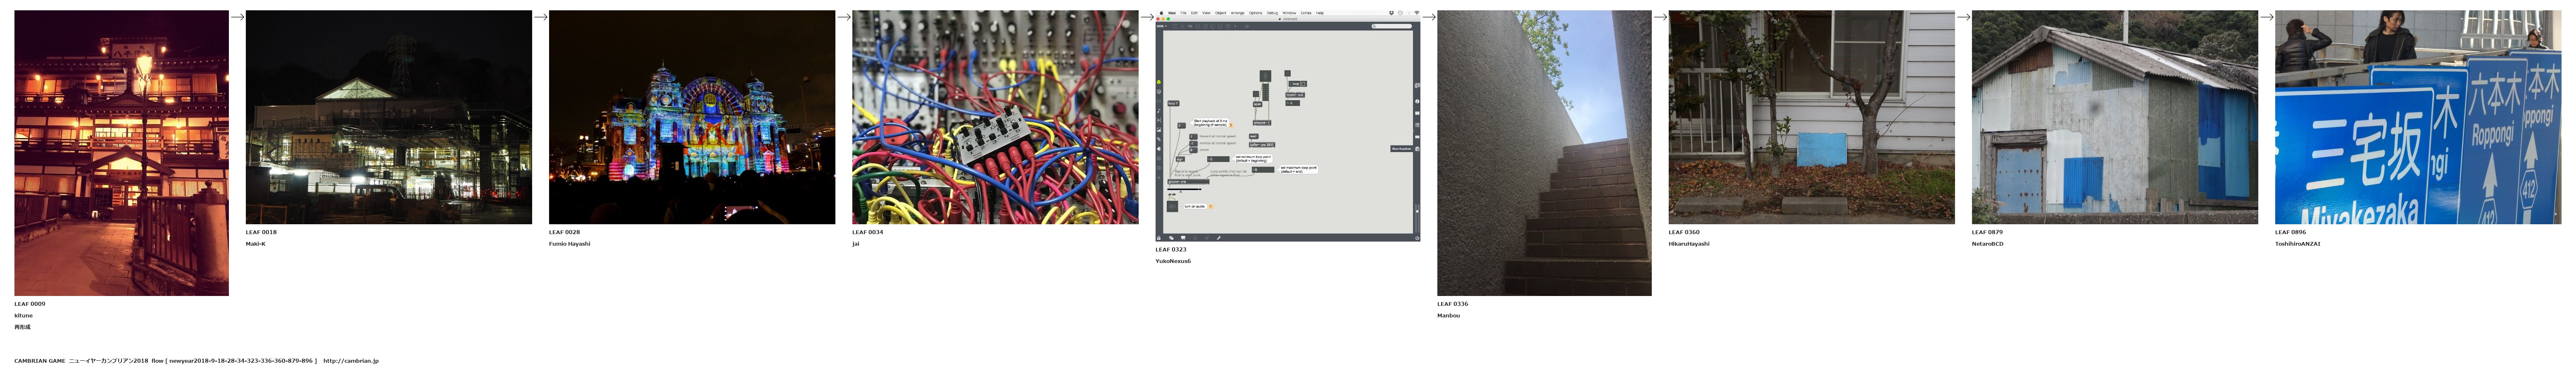
Task: Click the arrow icon before the modular synth photo
Action: click(843, 17)
